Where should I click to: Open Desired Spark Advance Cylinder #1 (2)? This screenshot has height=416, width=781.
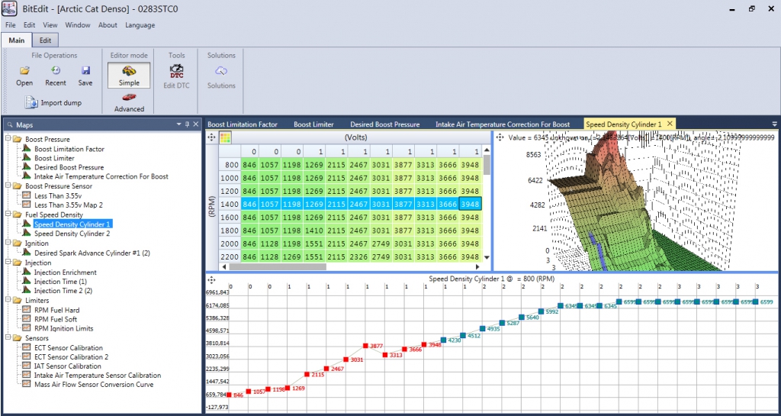point(92,253)
